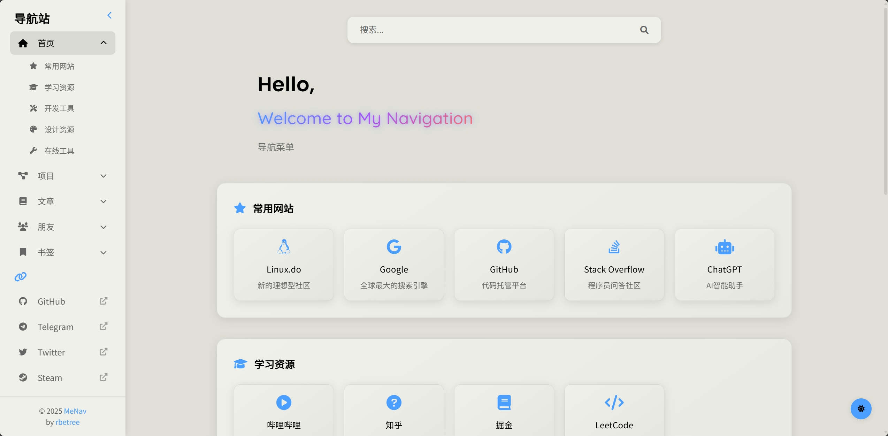
Task: Collapse the 首页 submenu
Action: (104, 43)
